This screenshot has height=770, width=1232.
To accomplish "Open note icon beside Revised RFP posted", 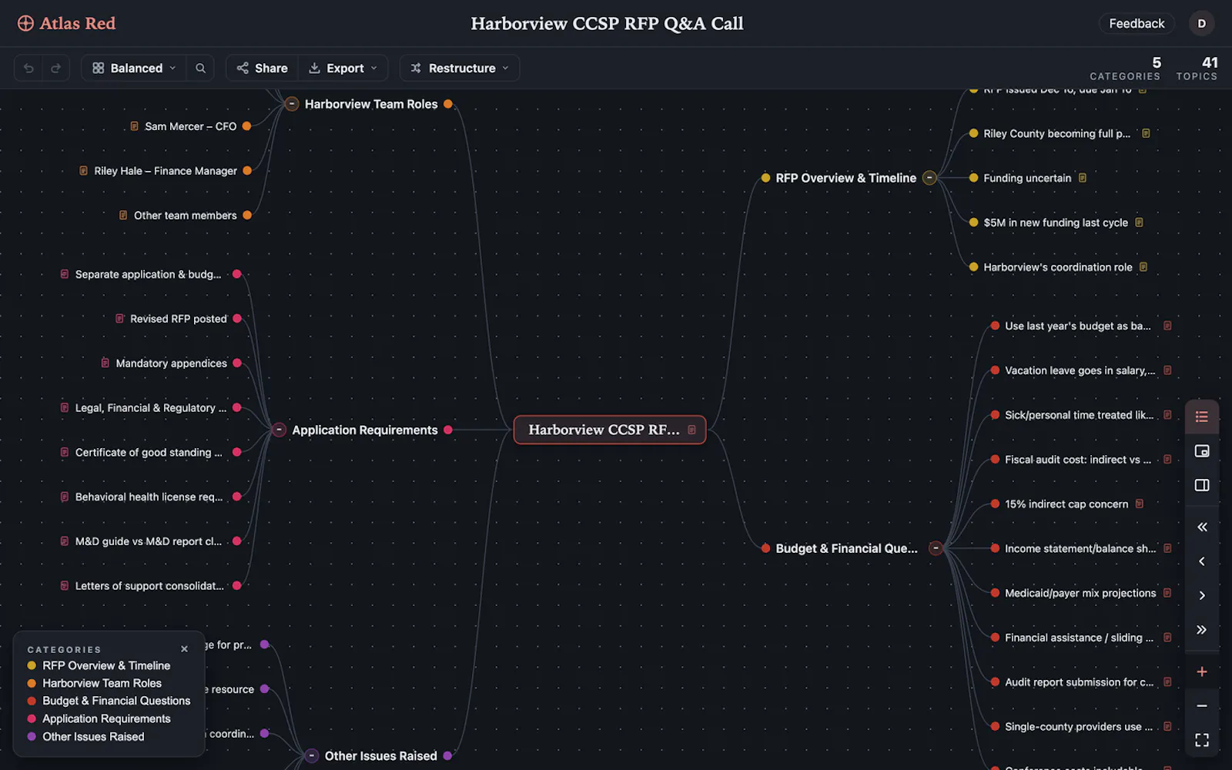I will (x=119, y=318).
